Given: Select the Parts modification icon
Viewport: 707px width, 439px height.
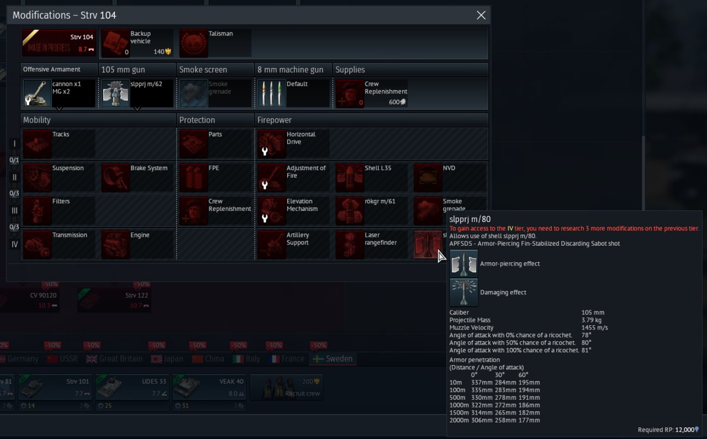Looking at the screenshot, I should [193, 144].
